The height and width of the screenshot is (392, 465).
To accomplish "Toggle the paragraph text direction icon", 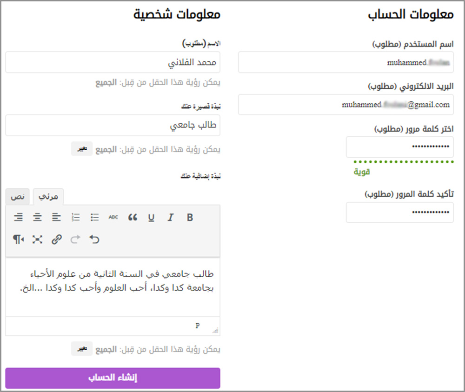I will (18, 239).
